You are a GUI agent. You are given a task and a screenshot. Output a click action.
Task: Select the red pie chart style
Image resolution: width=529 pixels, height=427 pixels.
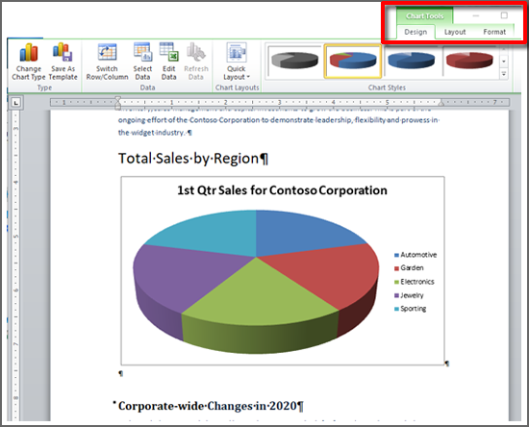tap(469, 61)
